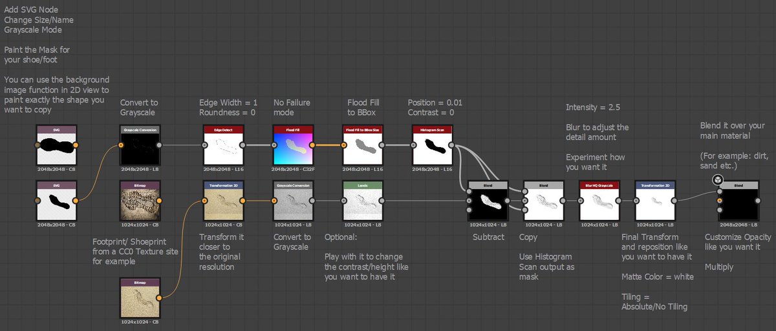The height and width of the screenshot is (331, 776).
Task: Click the 'Copy' label under the Blend node
Action: [528, 237]
